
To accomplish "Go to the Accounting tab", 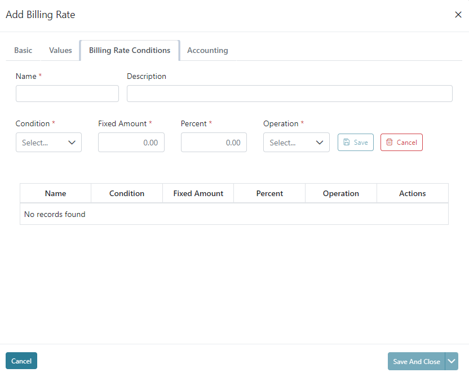I will 207,50.
